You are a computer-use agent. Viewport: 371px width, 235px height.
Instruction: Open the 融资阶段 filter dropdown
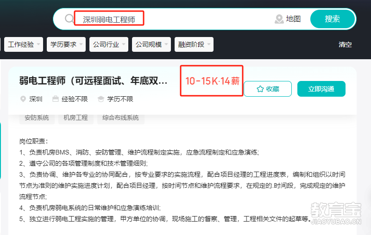194,44
